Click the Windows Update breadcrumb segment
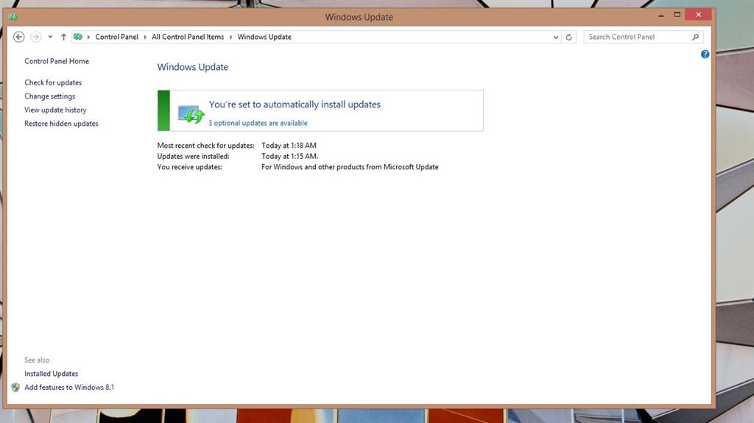754x423 pixels. [x=264, y=37]
